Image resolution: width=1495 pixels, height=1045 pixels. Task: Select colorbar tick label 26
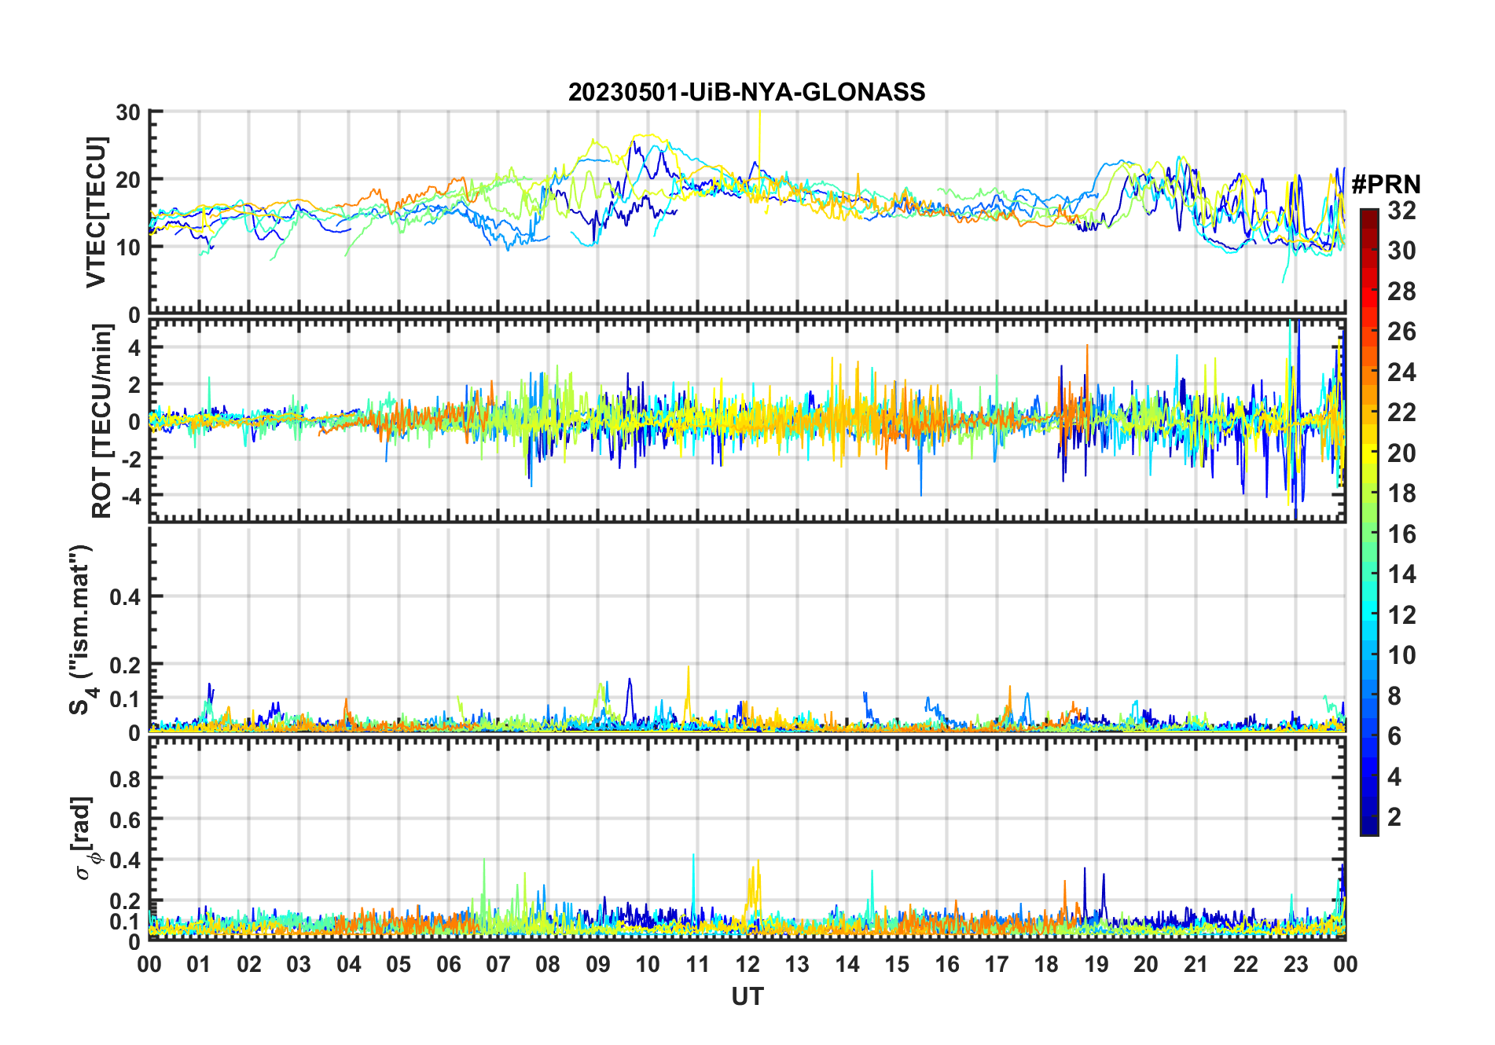tap(1401, 332)
